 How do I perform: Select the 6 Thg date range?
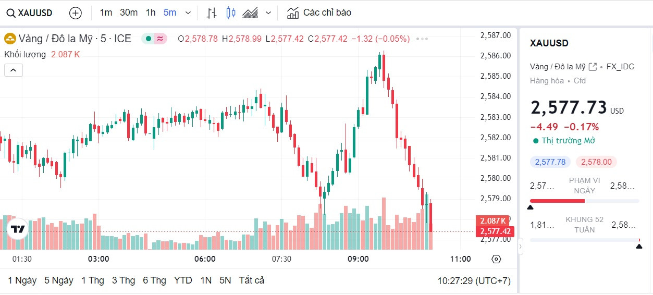coord(154,280)
